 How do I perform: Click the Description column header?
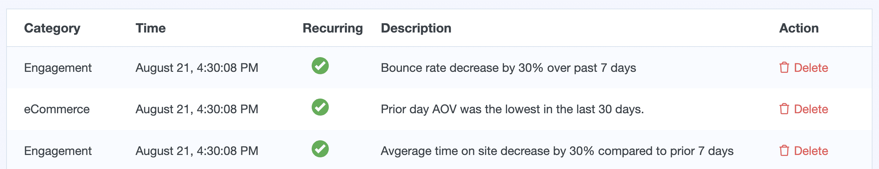tap(416, 28)
